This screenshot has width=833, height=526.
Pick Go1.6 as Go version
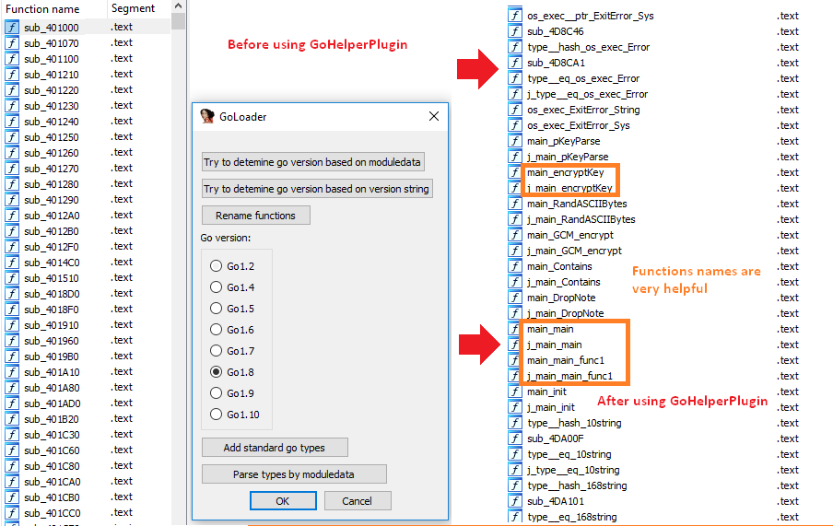[x=216, y=330]
